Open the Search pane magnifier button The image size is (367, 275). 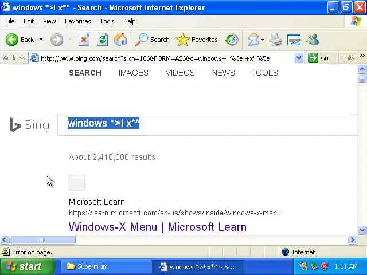[152, 40]
